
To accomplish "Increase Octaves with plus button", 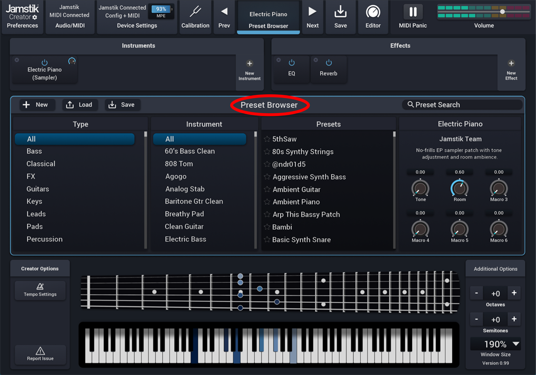I will coord(514,293).
